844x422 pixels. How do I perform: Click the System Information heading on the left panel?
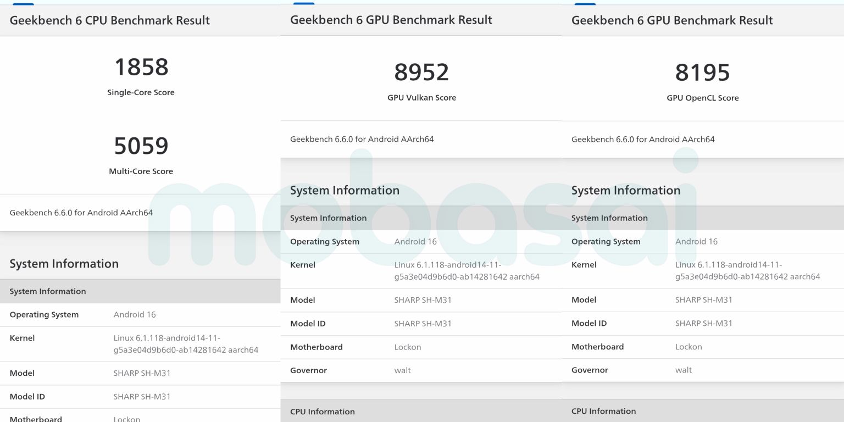click(x=64, y=264)
